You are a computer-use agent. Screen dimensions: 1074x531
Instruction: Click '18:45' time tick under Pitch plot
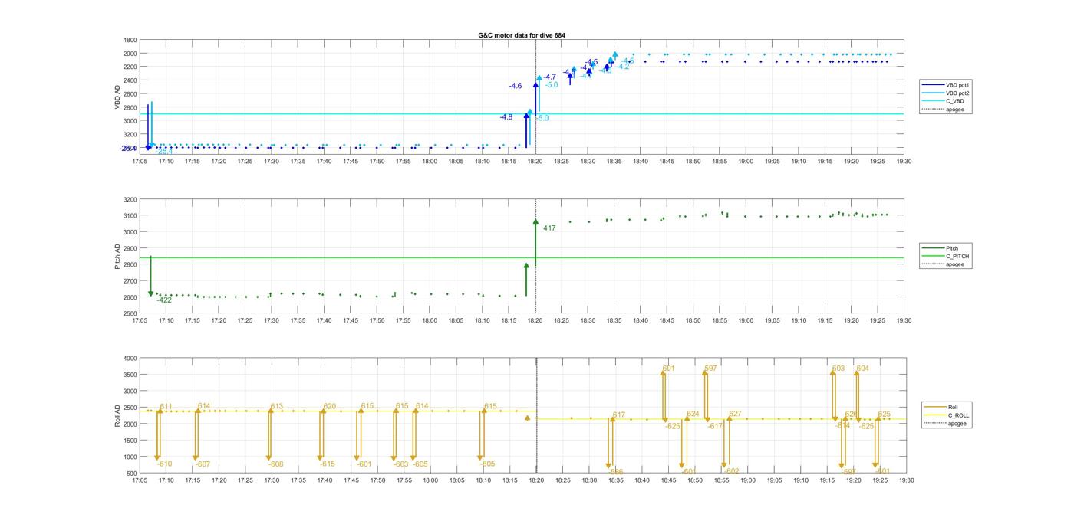click(667, 321)
